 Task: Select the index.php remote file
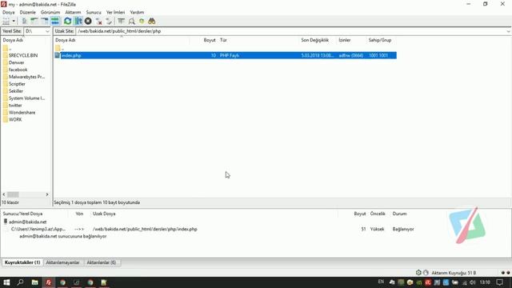click(226, 55)
